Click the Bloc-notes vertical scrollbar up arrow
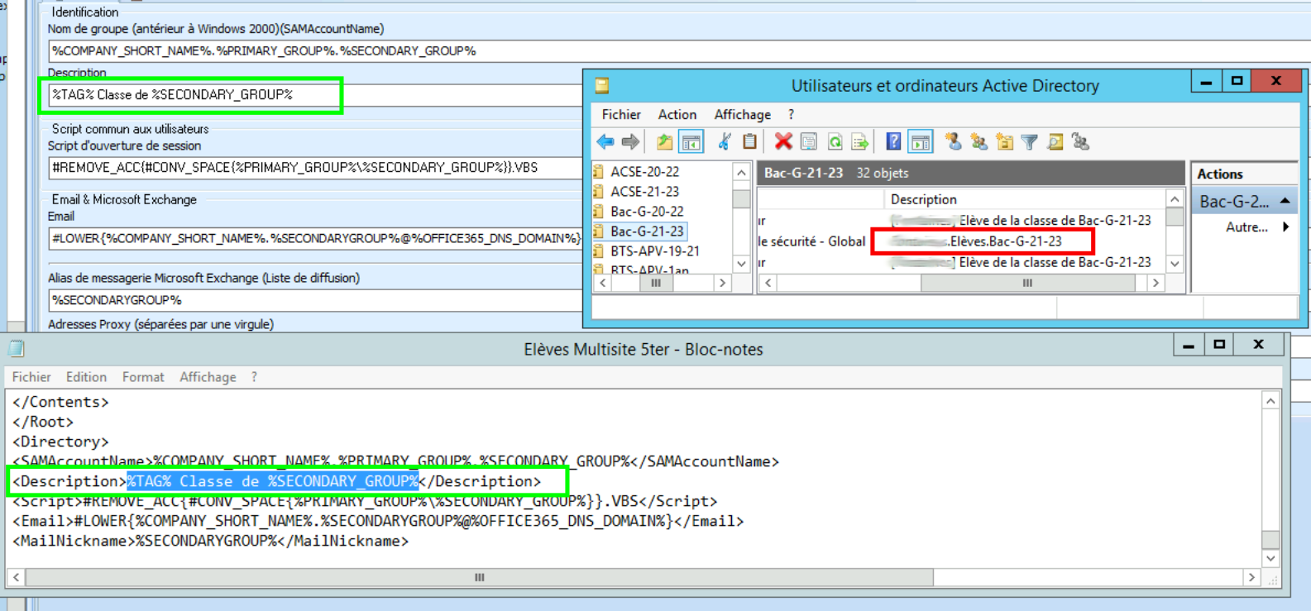The image size is (1311, 611). [1271, 401]
